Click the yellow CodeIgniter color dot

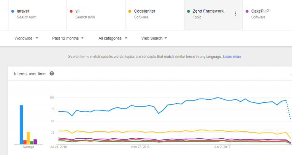tap(130, 11)
